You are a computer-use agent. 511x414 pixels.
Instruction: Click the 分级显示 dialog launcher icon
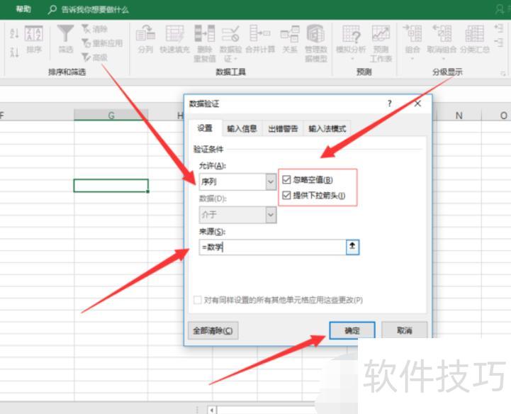503,74
